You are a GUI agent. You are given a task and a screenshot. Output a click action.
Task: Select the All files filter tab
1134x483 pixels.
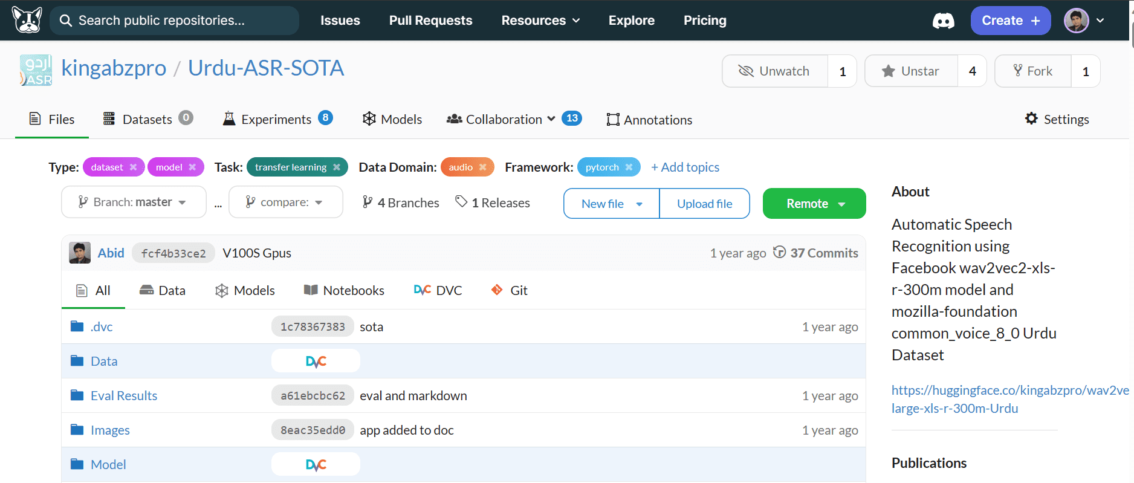pos(93,290)
